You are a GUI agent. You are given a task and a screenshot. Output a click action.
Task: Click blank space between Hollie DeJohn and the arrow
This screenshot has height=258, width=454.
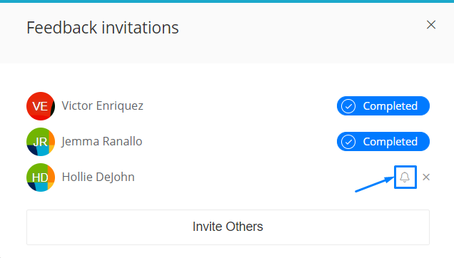click(245, 177)
